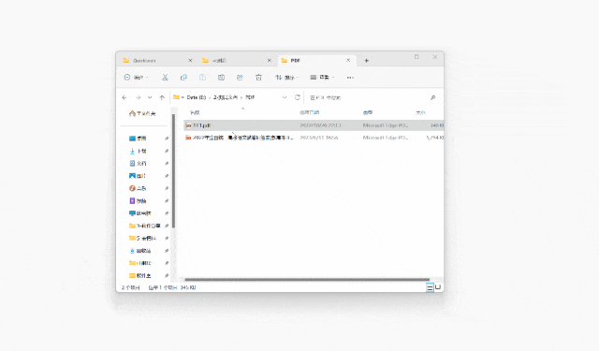Switch to large icons view in the status bar
599x351 pixels.
(x=438, y=287)
